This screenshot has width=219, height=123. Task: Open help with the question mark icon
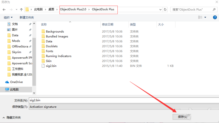[x=215, y=17]
